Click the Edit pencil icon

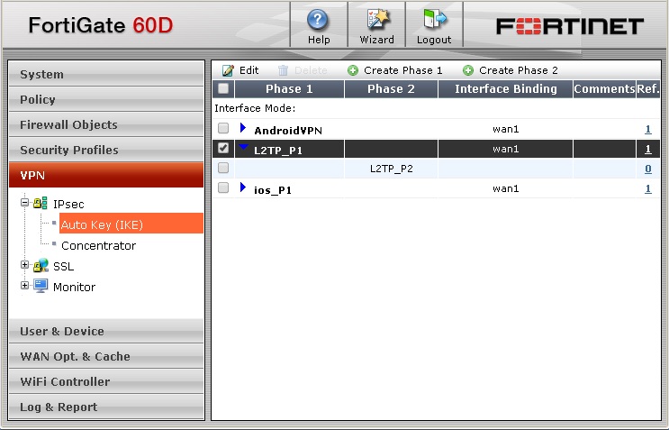point(229,70)
